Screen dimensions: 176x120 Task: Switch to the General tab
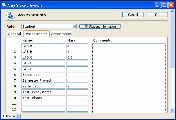point(15,34)
